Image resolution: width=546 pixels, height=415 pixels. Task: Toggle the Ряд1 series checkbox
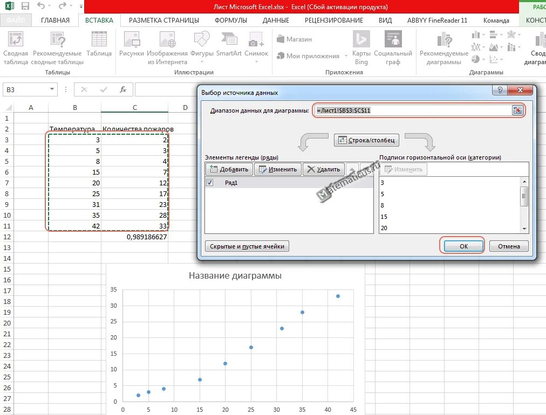[x=210, y=182]
